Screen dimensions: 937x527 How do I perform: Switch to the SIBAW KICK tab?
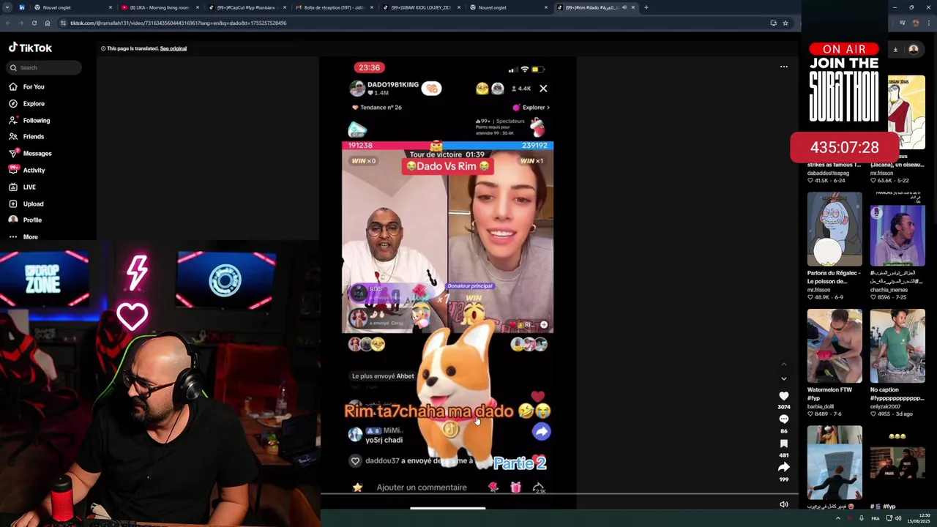(422, 7)
